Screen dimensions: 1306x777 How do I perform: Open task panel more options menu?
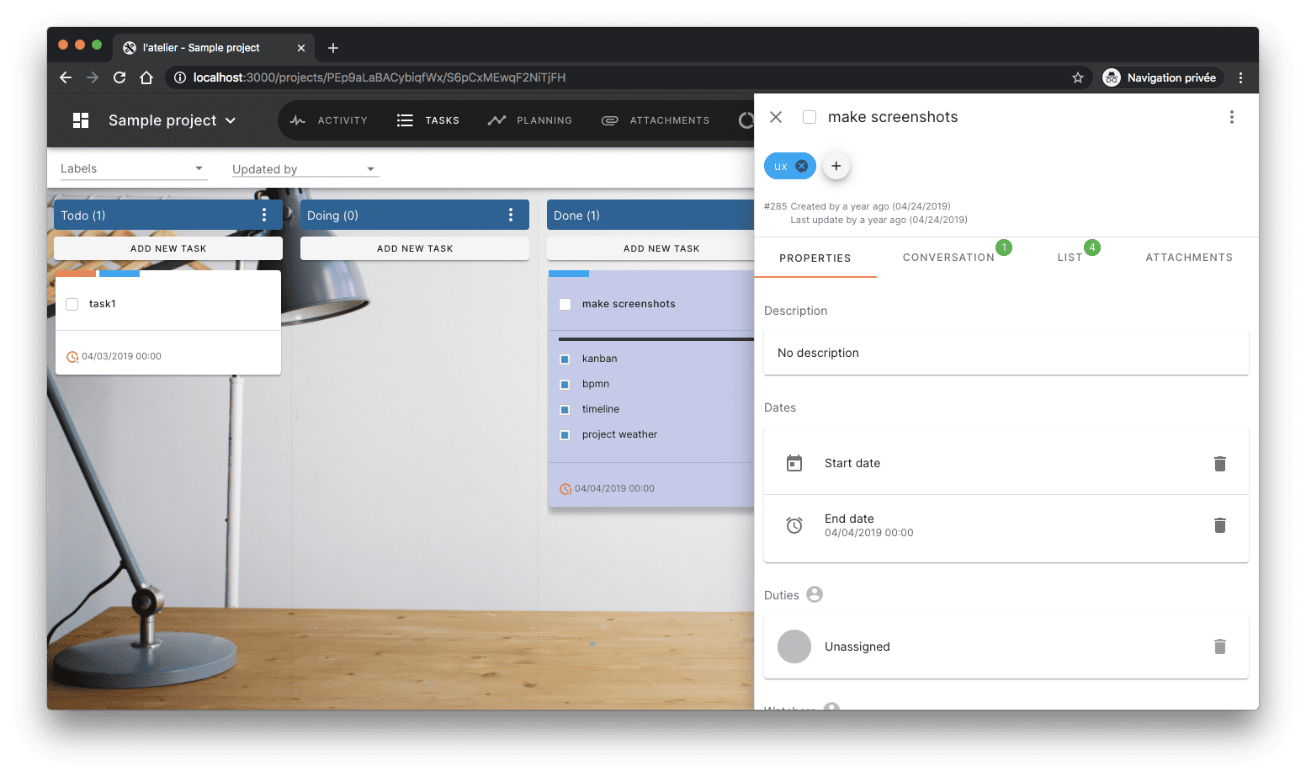point(1232,117)
